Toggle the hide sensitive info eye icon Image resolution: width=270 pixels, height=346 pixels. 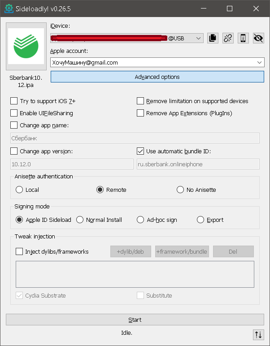[258, 38]
